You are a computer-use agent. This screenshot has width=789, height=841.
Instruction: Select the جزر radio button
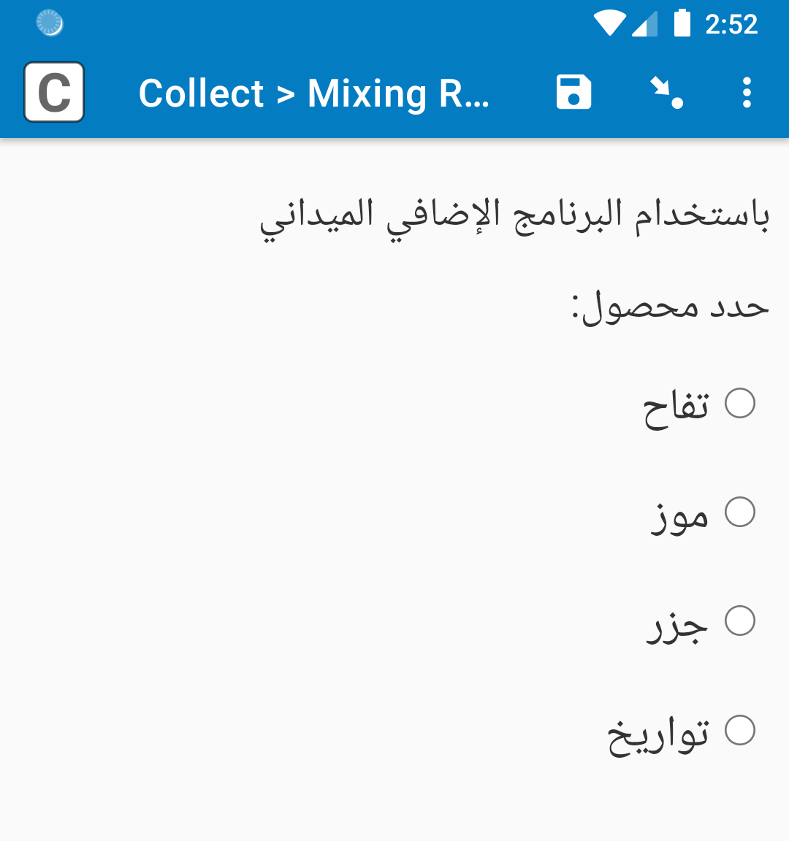[x=739, y=621]
